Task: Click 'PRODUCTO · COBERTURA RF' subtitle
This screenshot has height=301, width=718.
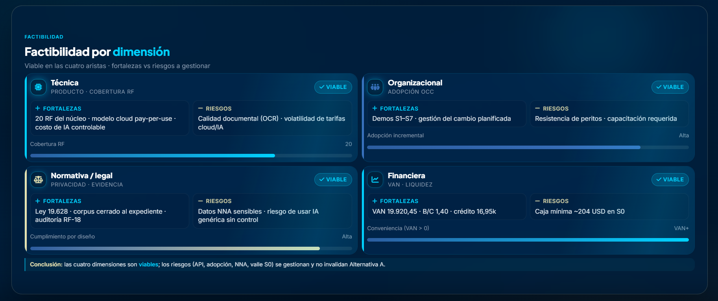Action: (92, 92)
